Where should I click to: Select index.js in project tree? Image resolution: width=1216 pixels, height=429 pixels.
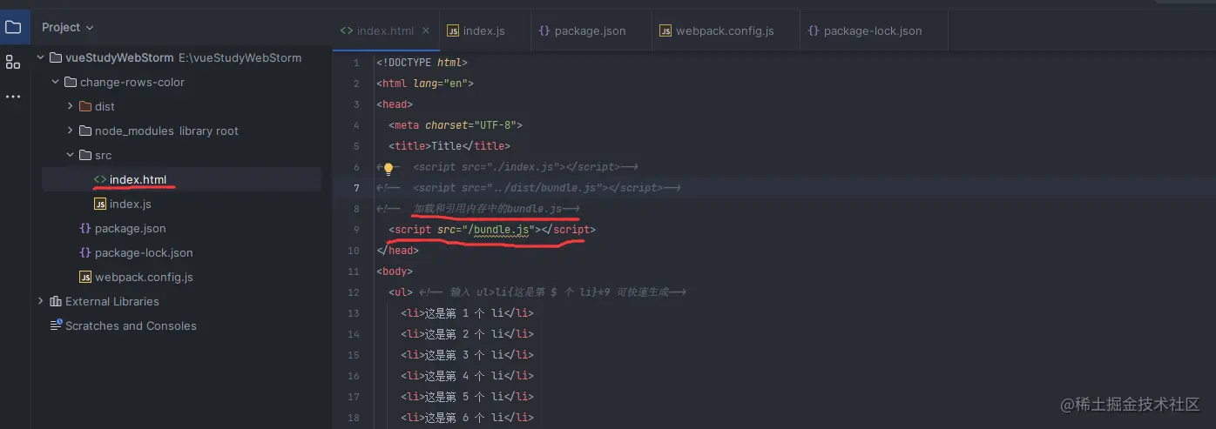point(130,204)
